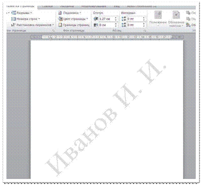The height and width of the screenshot is (186, 202).
Task: Expand the Номера строк menu
Action: 26,19
